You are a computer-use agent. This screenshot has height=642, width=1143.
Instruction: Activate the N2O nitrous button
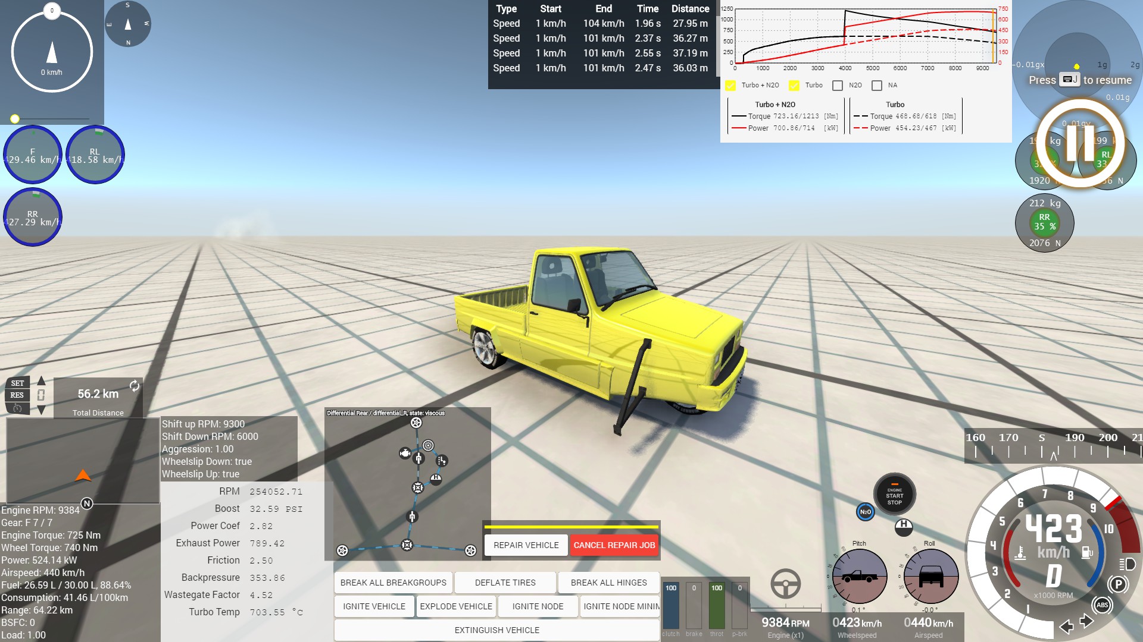pos(865,512)
